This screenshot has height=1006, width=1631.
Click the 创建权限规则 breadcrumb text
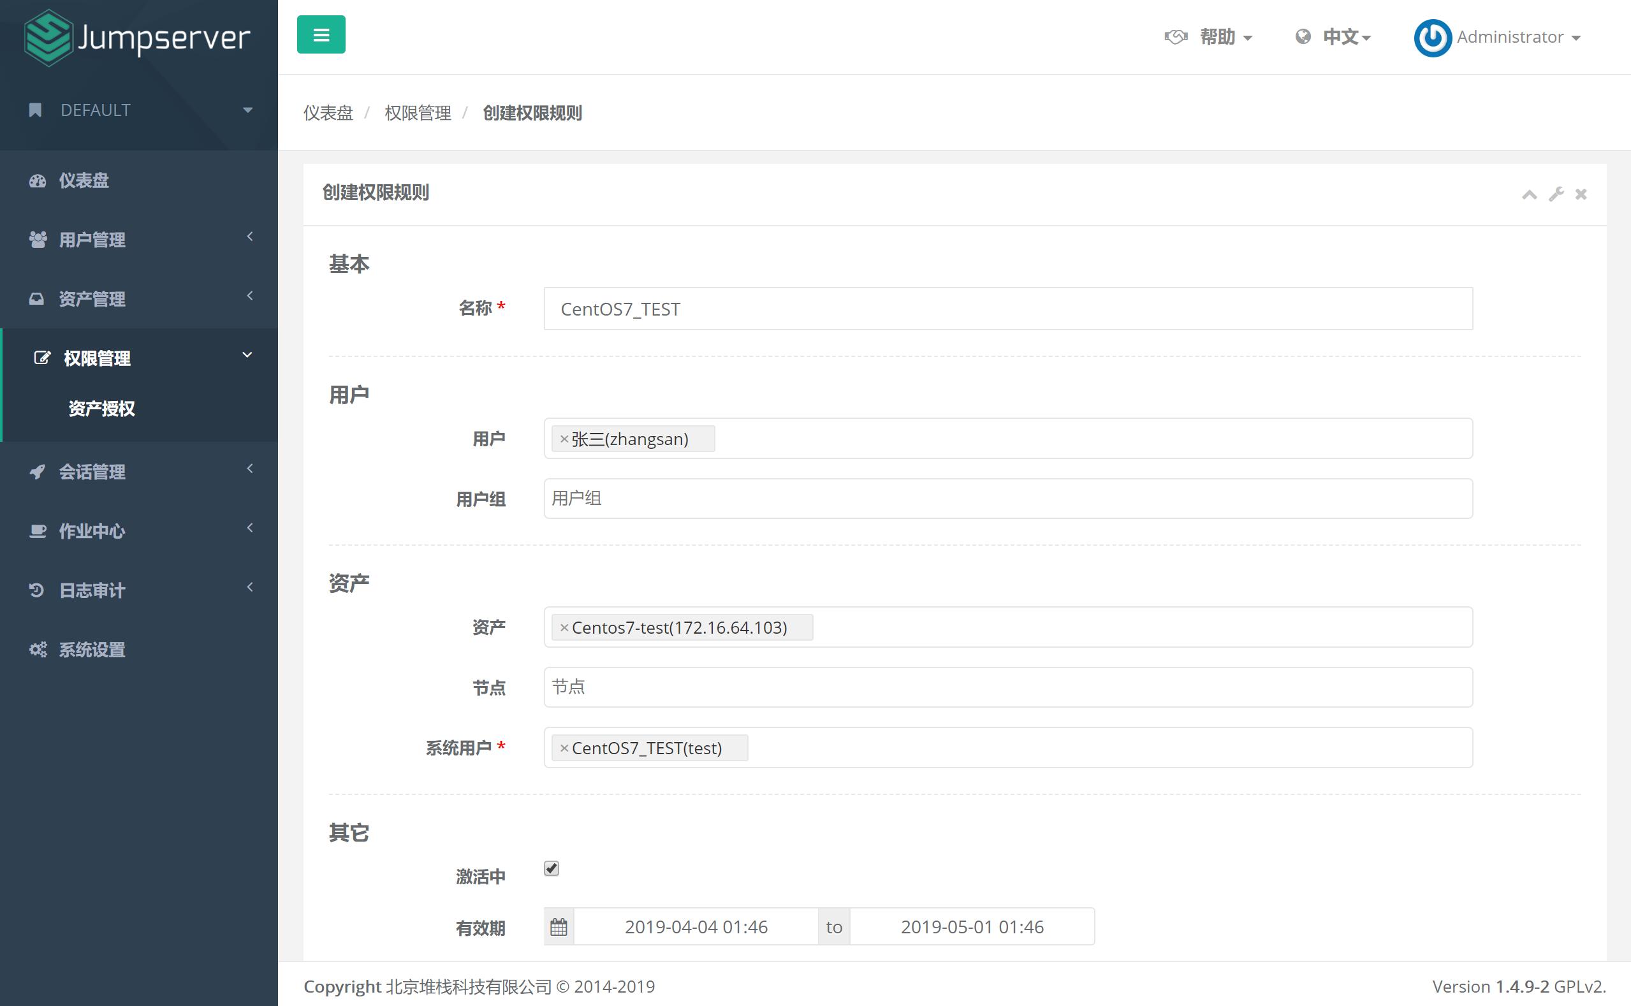pos(532,113)
